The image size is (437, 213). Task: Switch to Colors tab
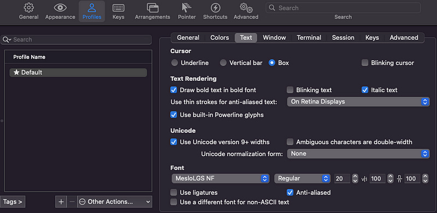pos(220,38)
